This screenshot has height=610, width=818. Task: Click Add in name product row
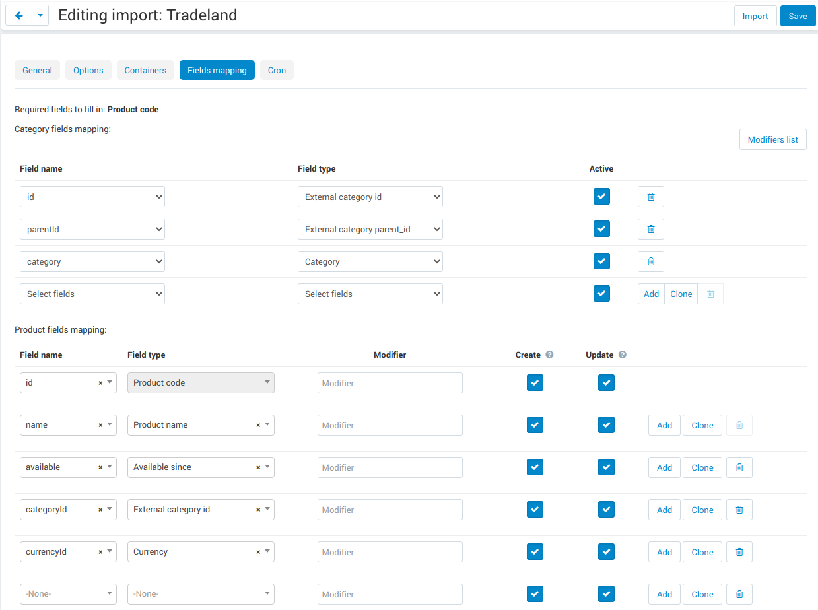[664, 425]
